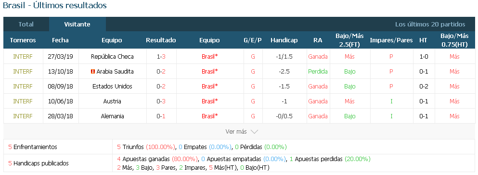Image resolution: width=478 pixels, height=175 pixels.
Task: Open the Alemania team link
Action: click(x=112, y=116)
